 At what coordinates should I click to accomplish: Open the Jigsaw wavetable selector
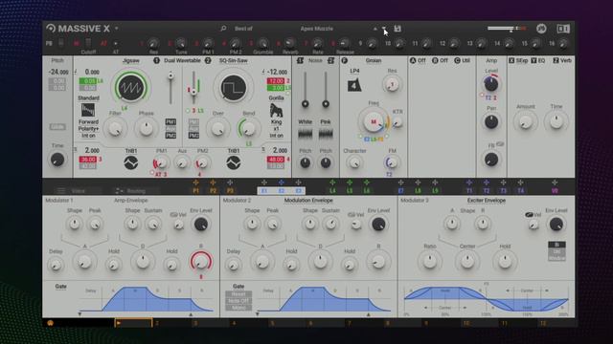(x=131, y=60)
